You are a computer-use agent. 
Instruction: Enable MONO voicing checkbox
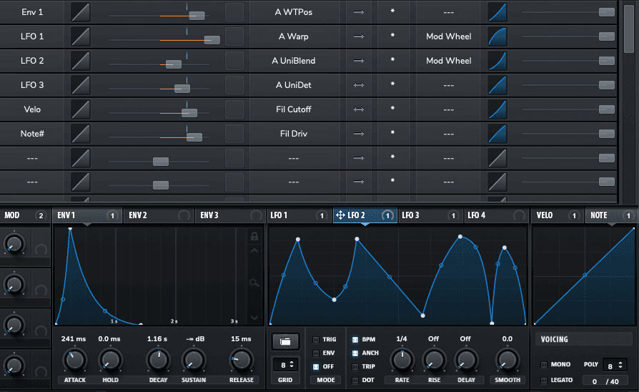click(544, 365)
